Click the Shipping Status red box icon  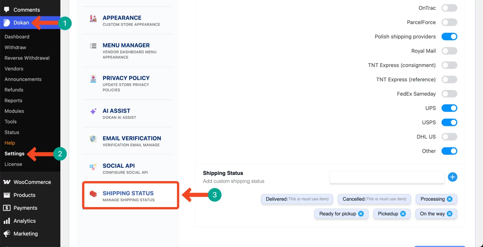tap(93, 194)
